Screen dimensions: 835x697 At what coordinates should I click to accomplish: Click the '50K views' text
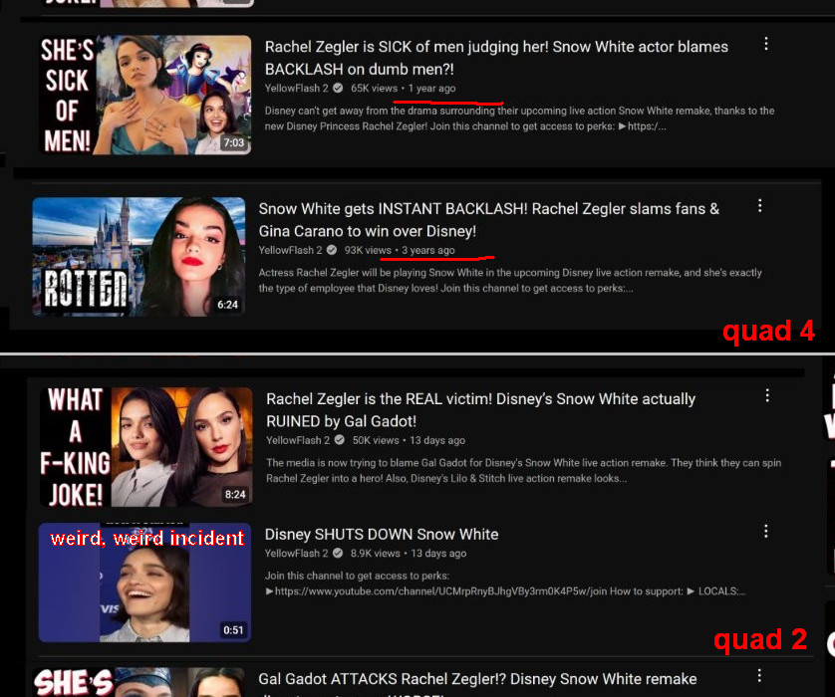376,440
